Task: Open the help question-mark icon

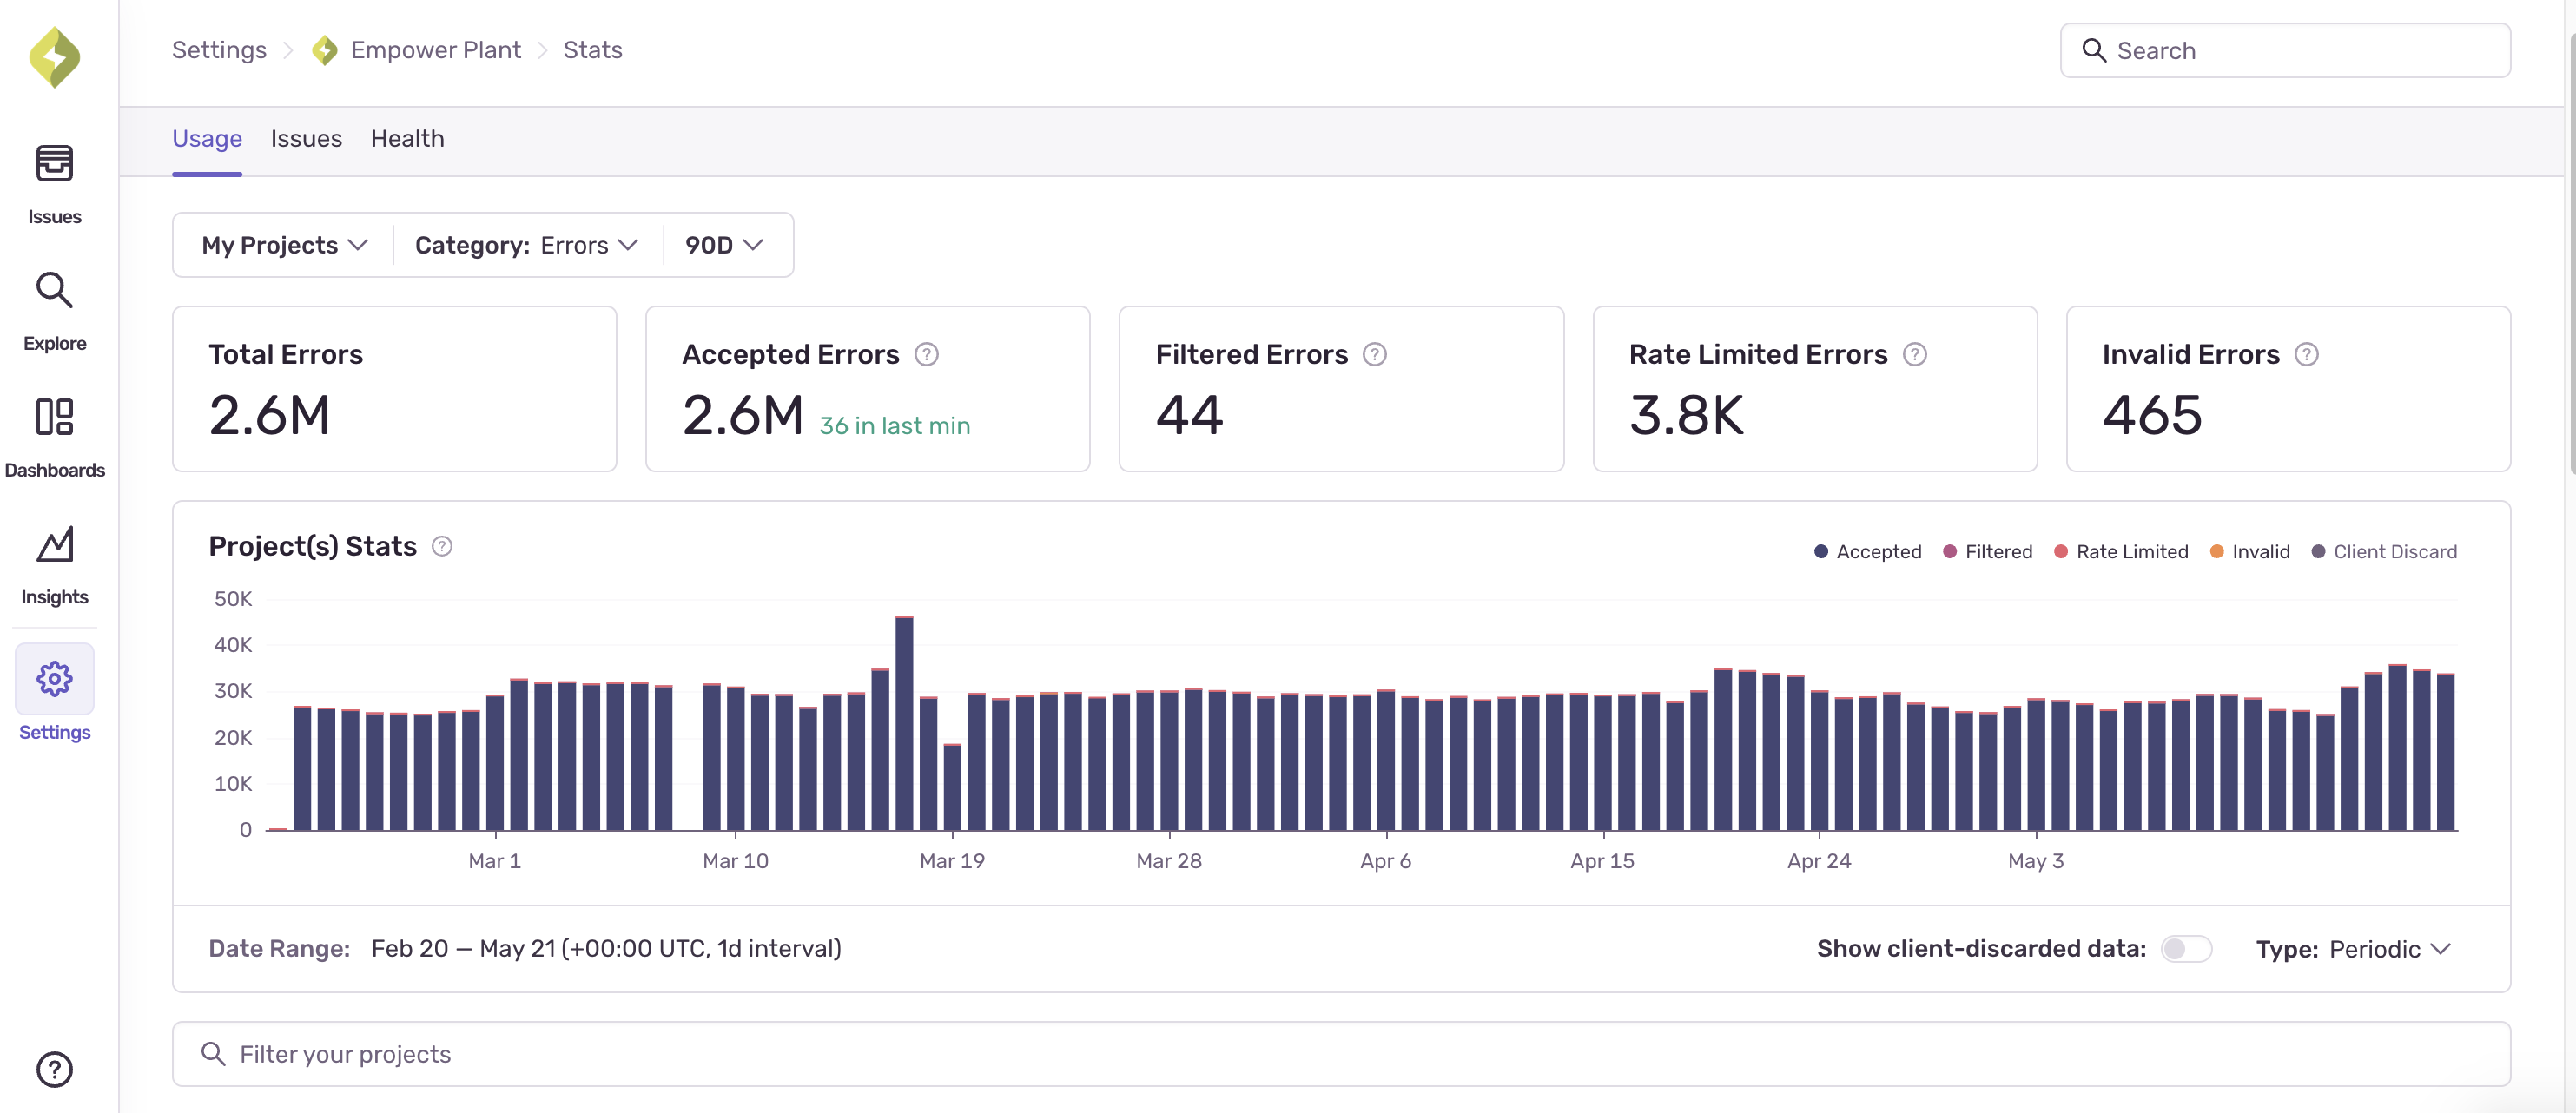Action: point(54,1069)
